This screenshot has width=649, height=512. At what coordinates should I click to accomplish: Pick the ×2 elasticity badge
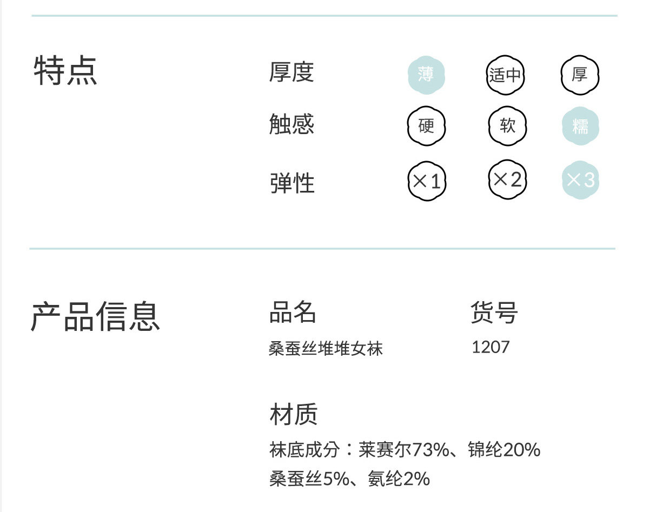click(x=507, y=179)
